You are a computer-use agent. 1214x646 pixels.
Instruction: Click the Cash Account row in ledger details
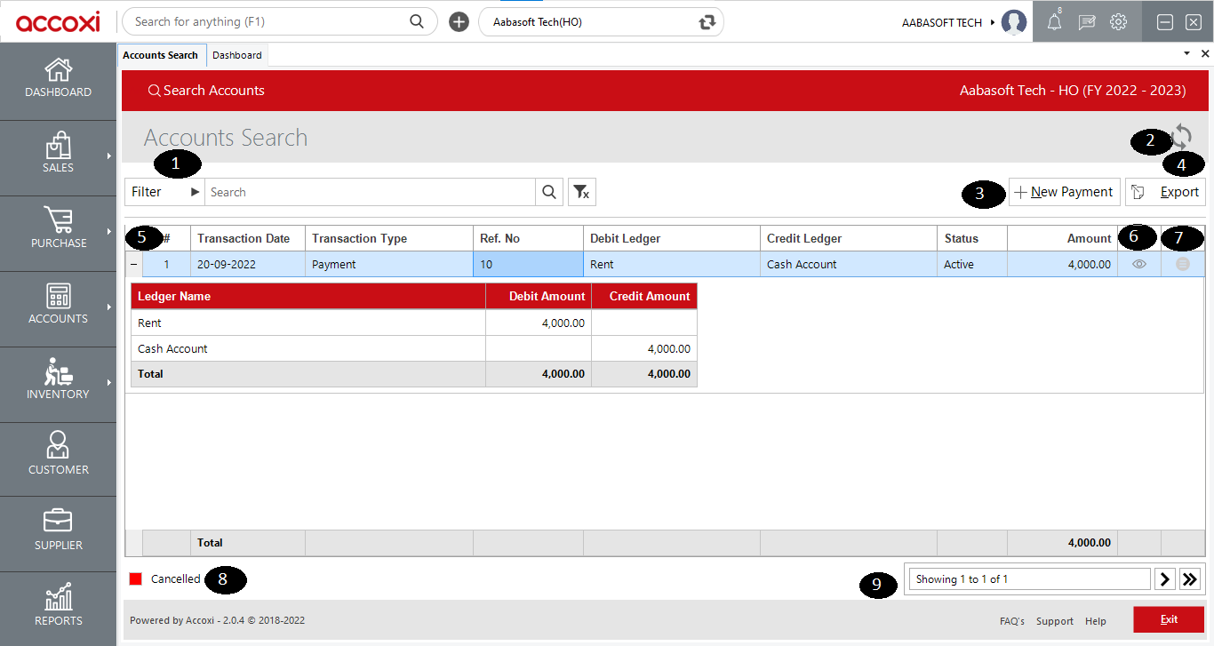coord(414,348)
